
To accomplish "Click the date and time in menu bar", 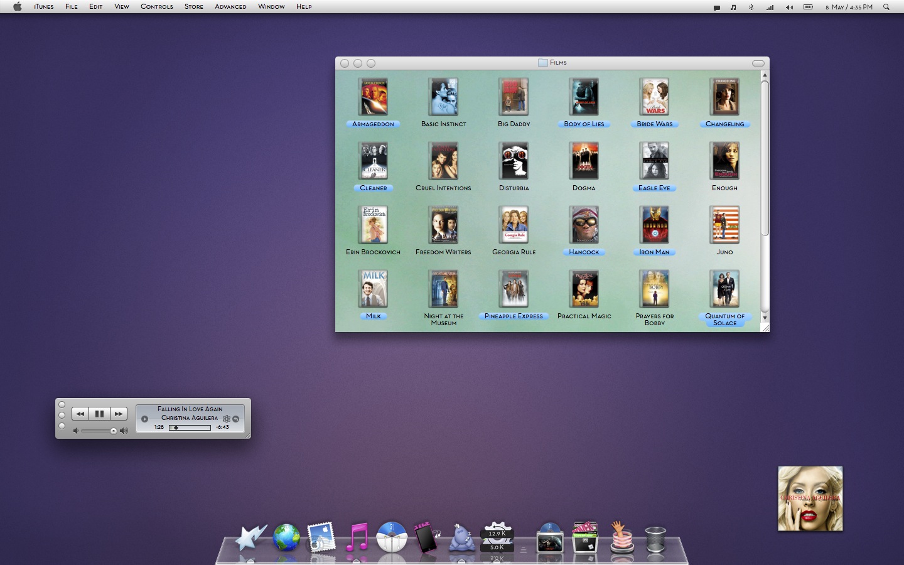I will click(x=849, y=7).
